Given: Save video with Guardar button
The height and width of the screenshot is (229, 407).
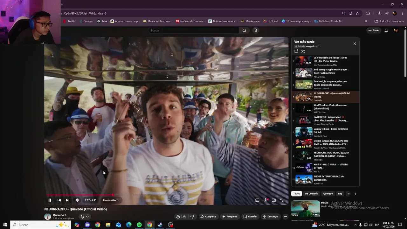Looking at the screenshot, I should point(250,217).
